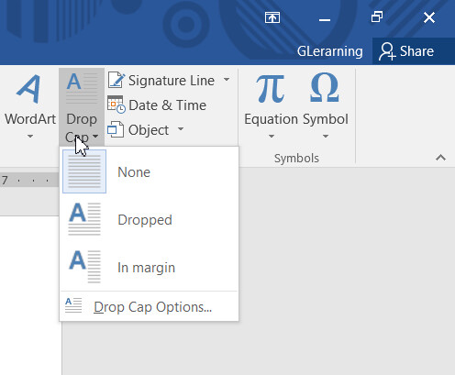Insert an Object from the ribbon
The image size is (455, 375).
click(139, 130)
